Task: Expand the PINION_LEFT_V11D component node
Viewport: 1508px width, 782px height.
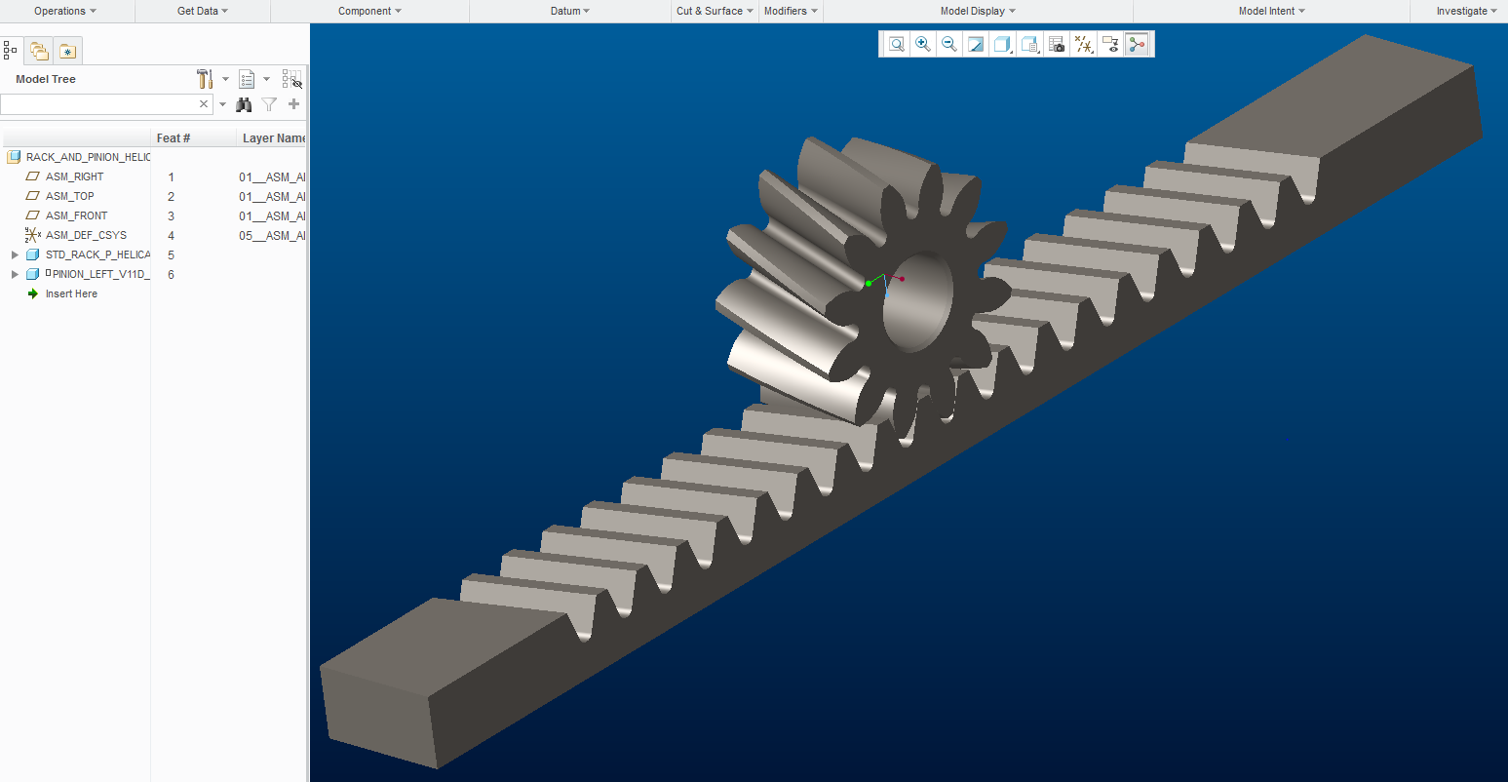Action: click(x=15, y=274)
